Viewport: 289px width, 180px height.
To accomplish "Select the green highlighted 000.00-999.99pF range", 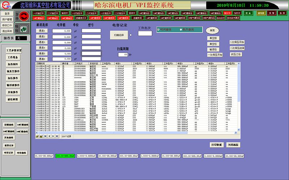I will click(x=65, y=156).
